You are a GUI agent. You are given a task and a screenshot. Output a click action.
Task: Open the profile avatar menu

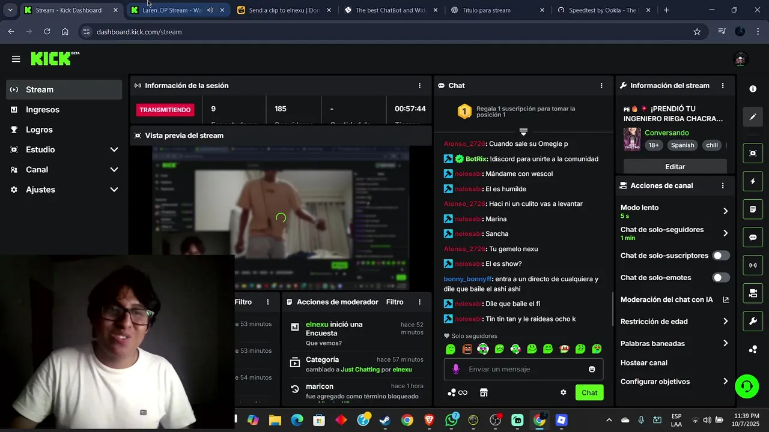point(740,59)
